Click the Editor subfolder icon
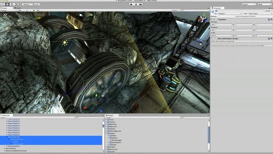The image size is (273, 154). click(110, 136)
